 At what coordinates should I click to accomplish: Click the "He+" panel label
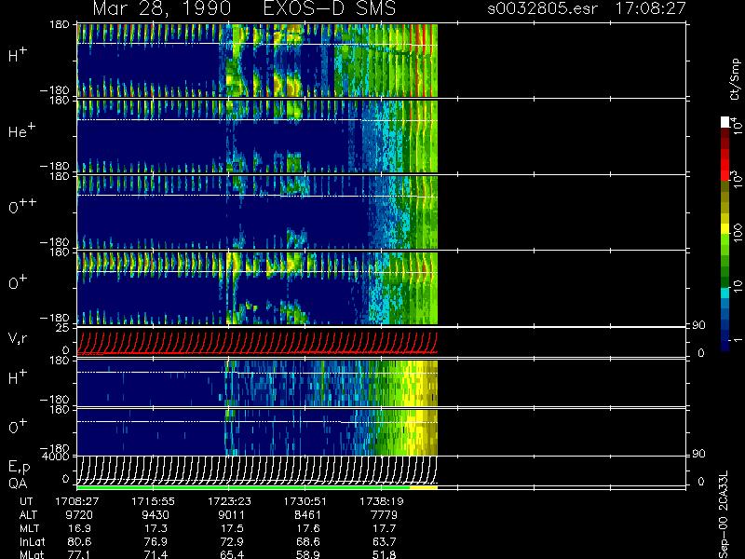click(x=21, y=130)
